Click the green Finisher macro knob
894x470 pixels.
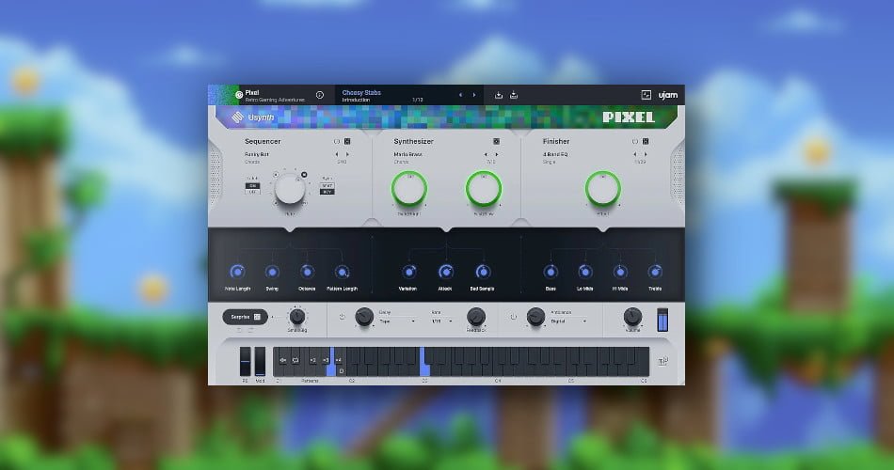[602, 189]
